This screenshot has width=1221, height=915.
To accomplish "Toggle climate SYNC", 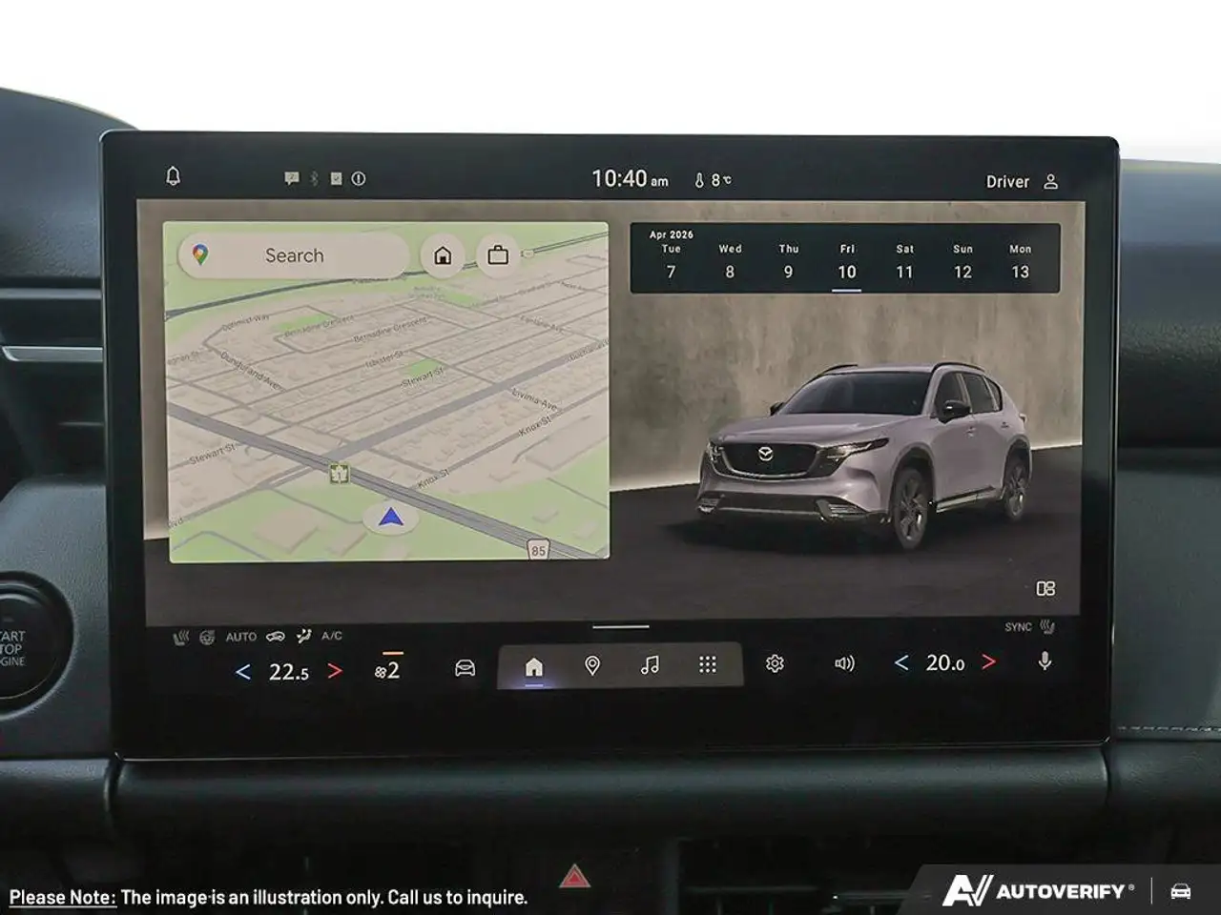I will coord(1018,627).
